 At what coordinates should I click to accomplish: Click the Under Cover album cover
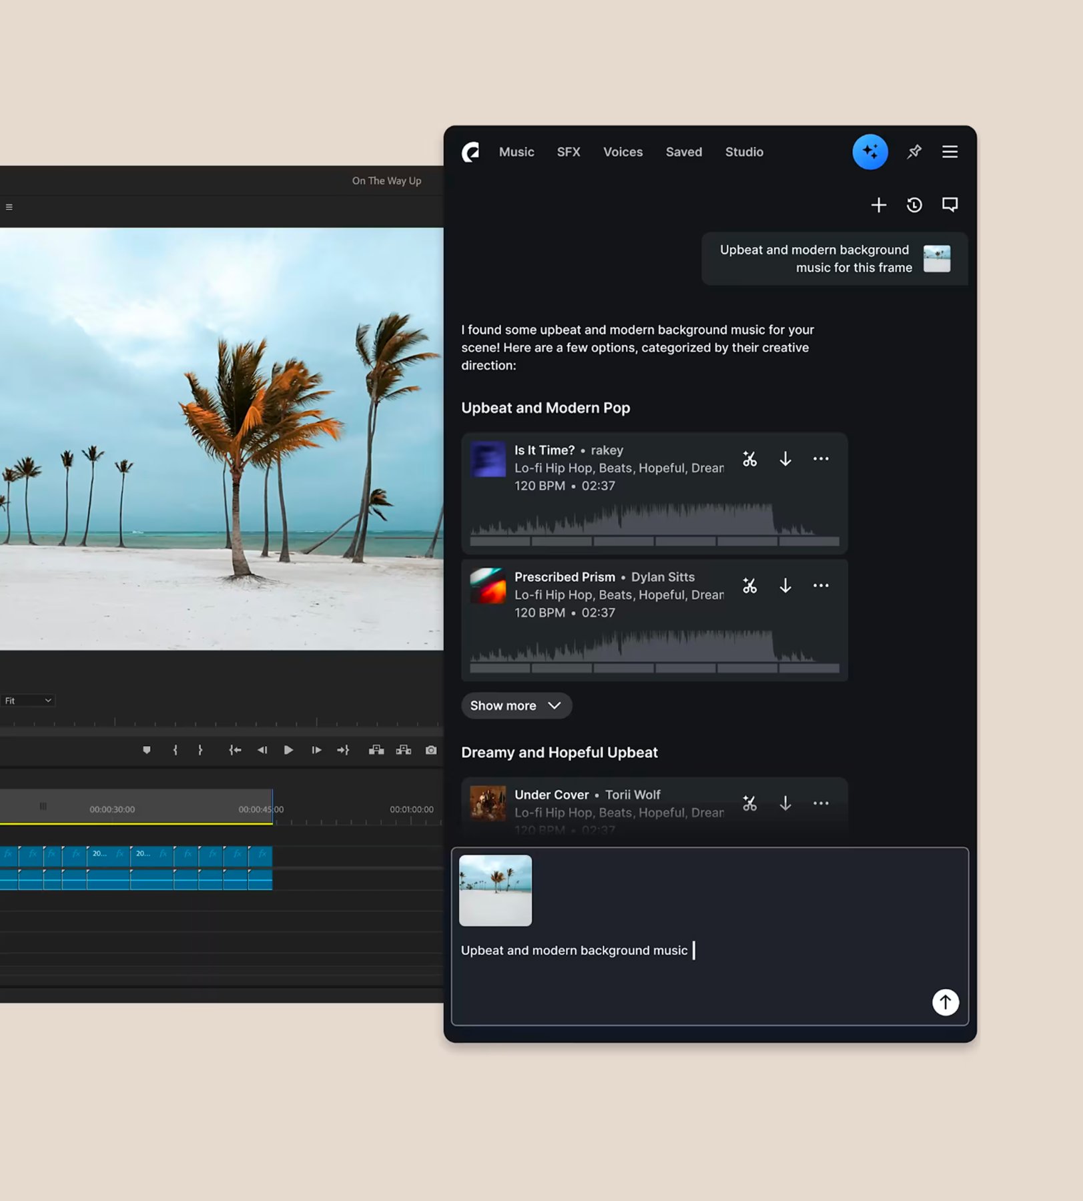point(488,803)
